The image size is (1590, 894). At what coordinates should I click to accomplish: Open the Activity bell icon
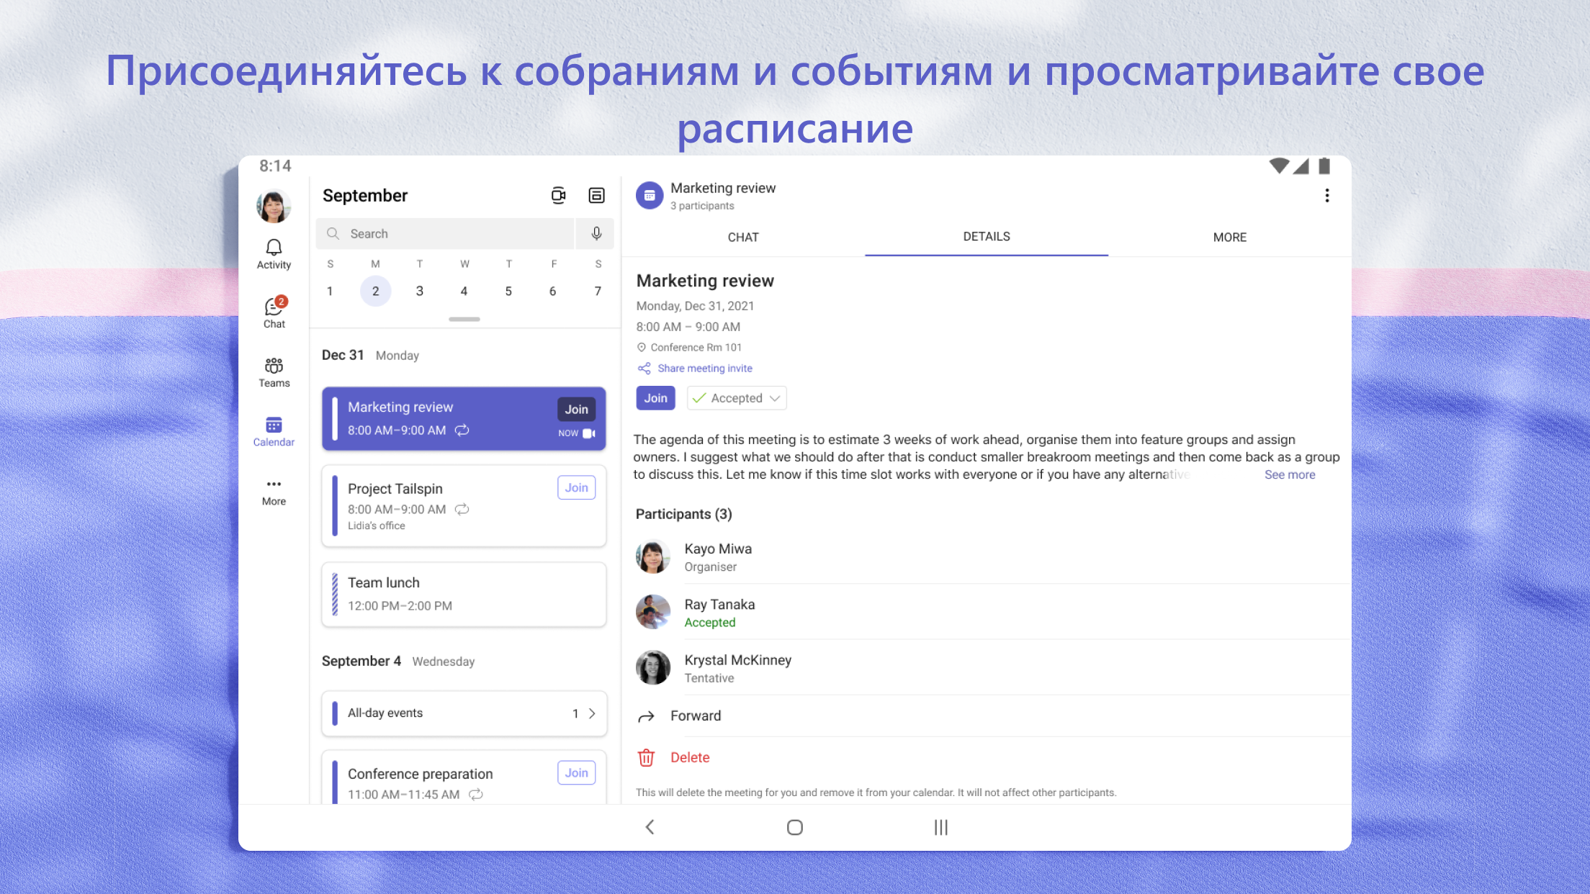[x=274, y=248]
